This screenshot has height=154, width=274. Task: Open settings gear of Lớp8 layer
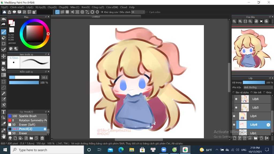coord(268,125)
